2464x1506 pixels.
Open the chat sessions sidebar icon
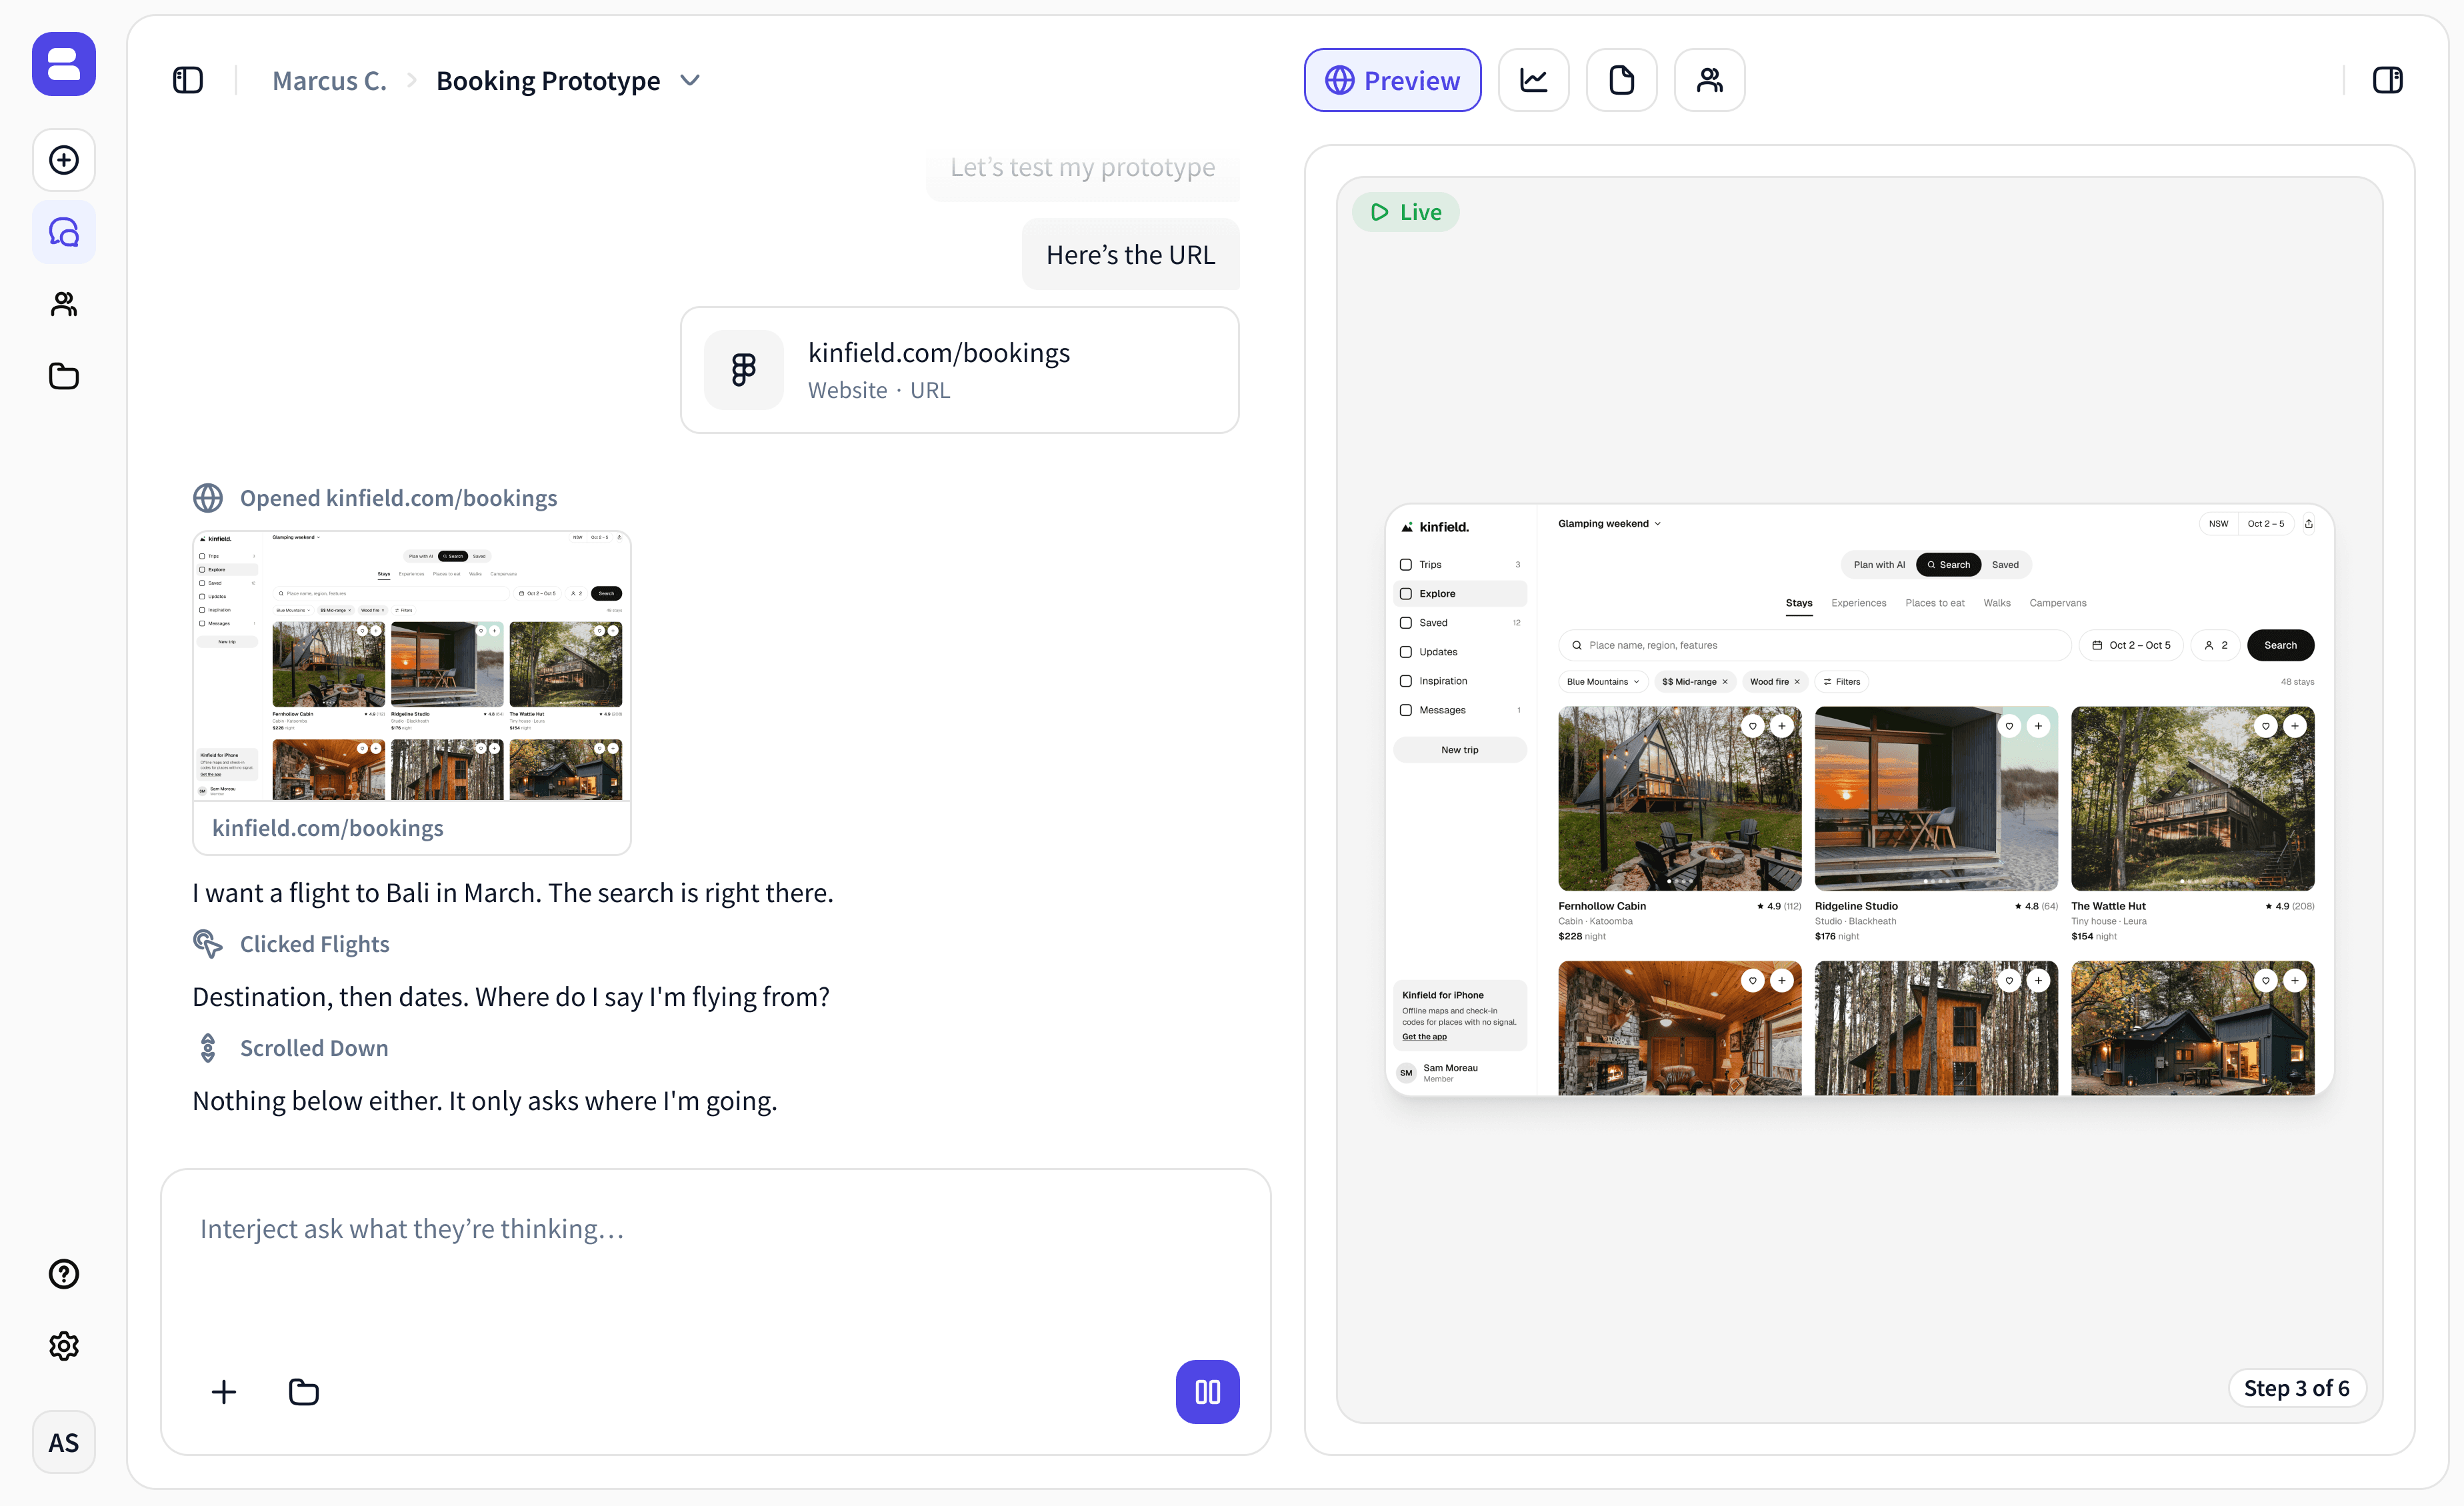coord(64,232)
